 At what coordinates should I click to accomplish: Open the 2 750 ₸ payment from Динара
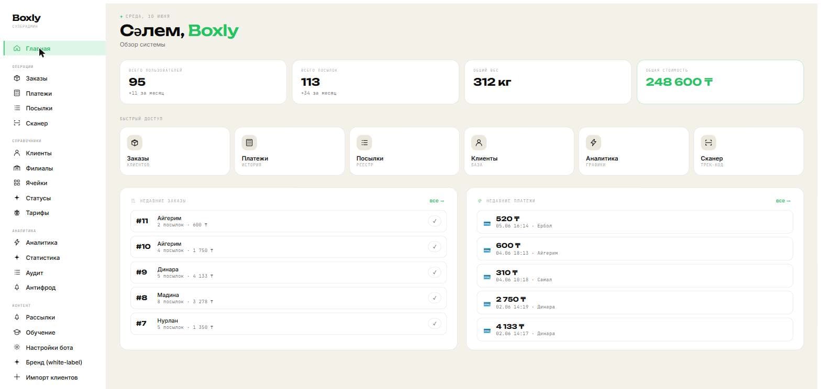[635, 303]
